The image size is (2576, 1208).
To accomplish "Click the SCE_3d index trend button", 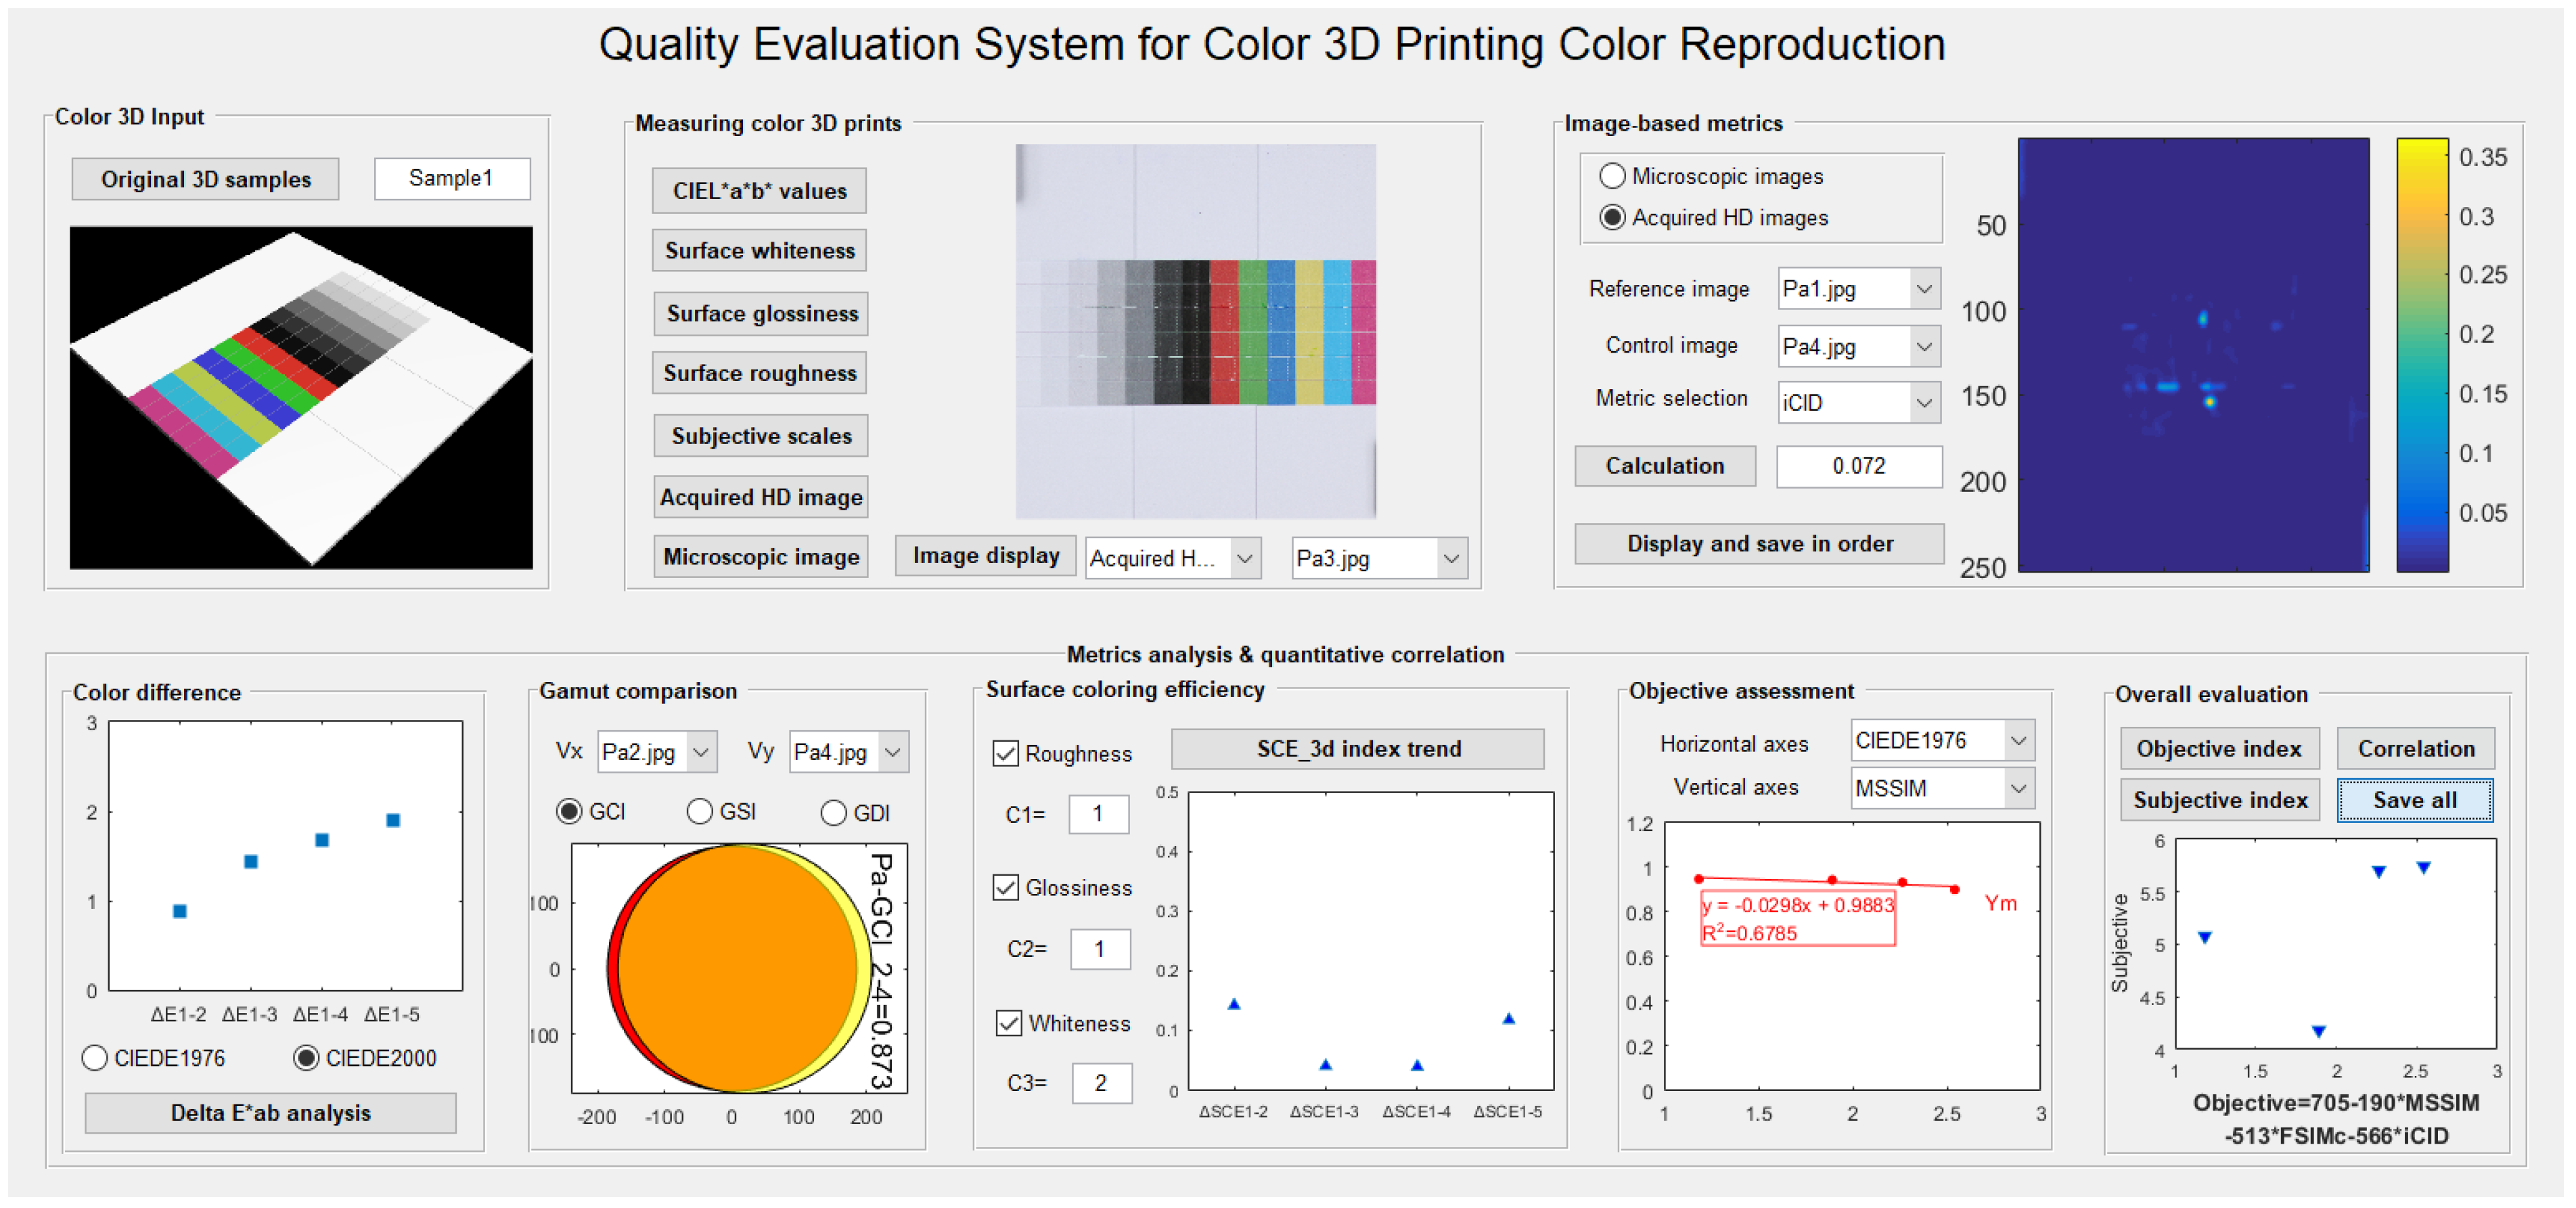I will coord(1357,748).
